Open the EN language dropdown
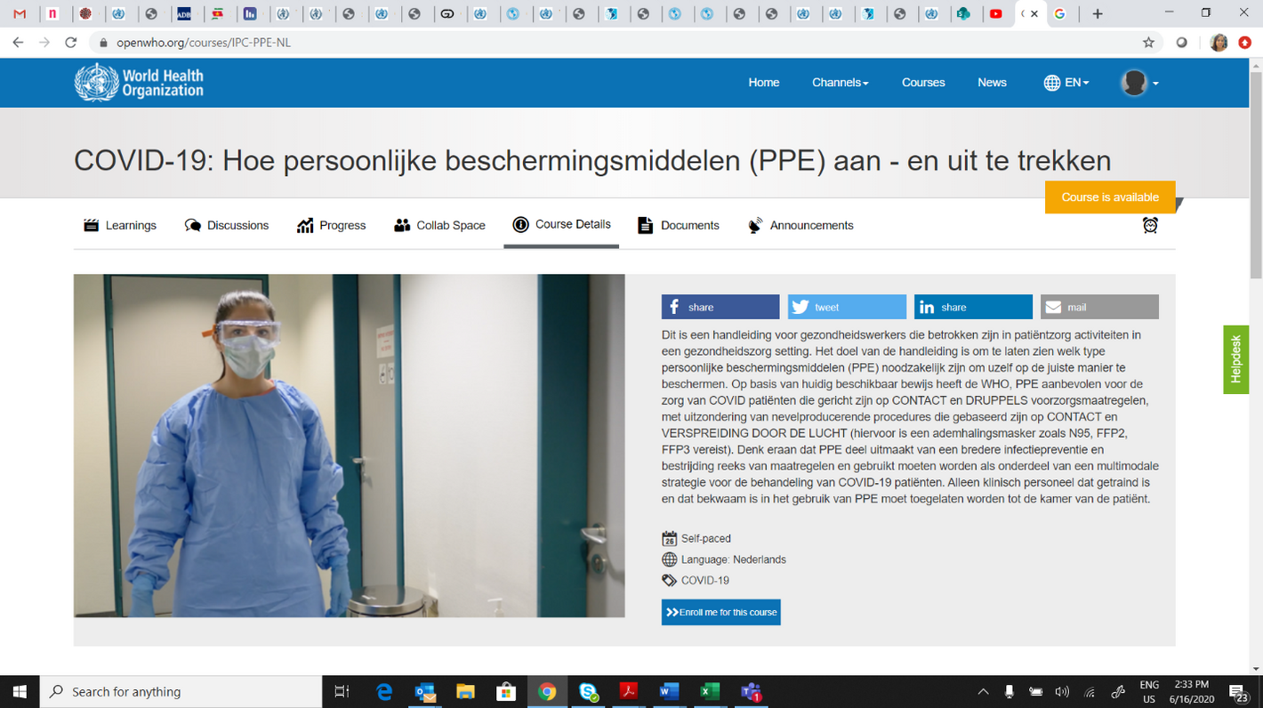 (1066, 82)
